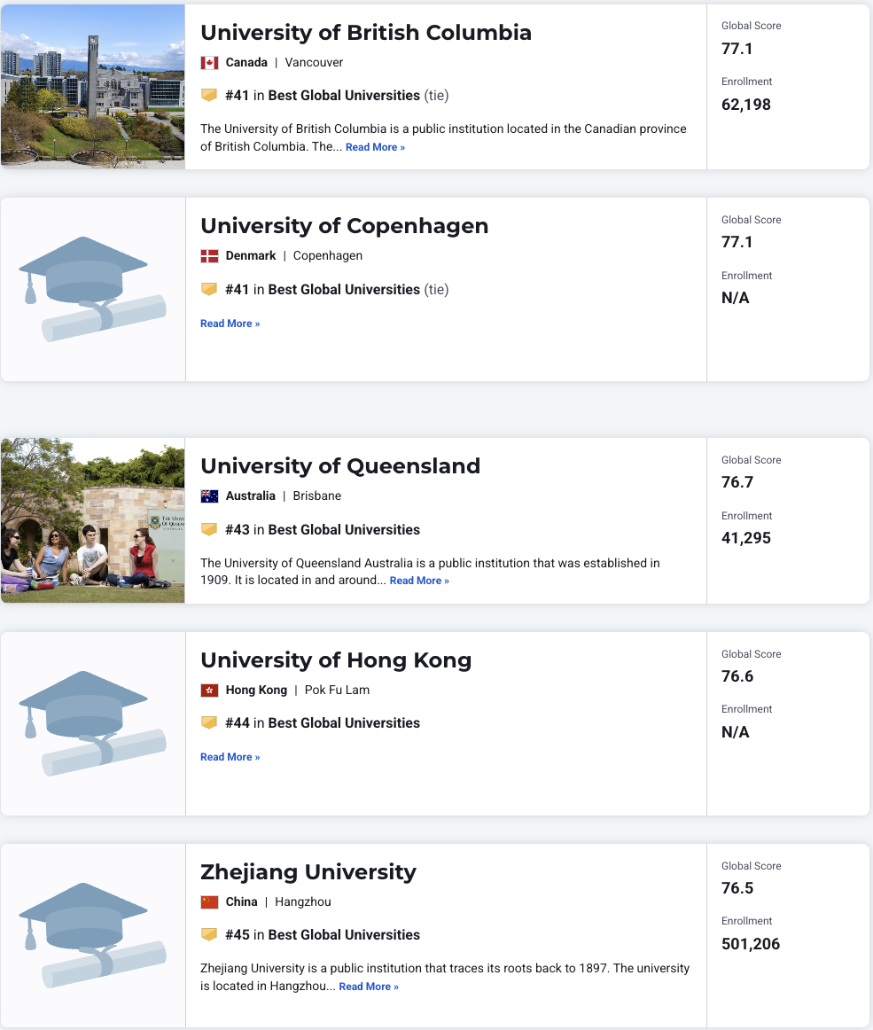Click ranking badge icon beside #43

click(x=209, y=529)
